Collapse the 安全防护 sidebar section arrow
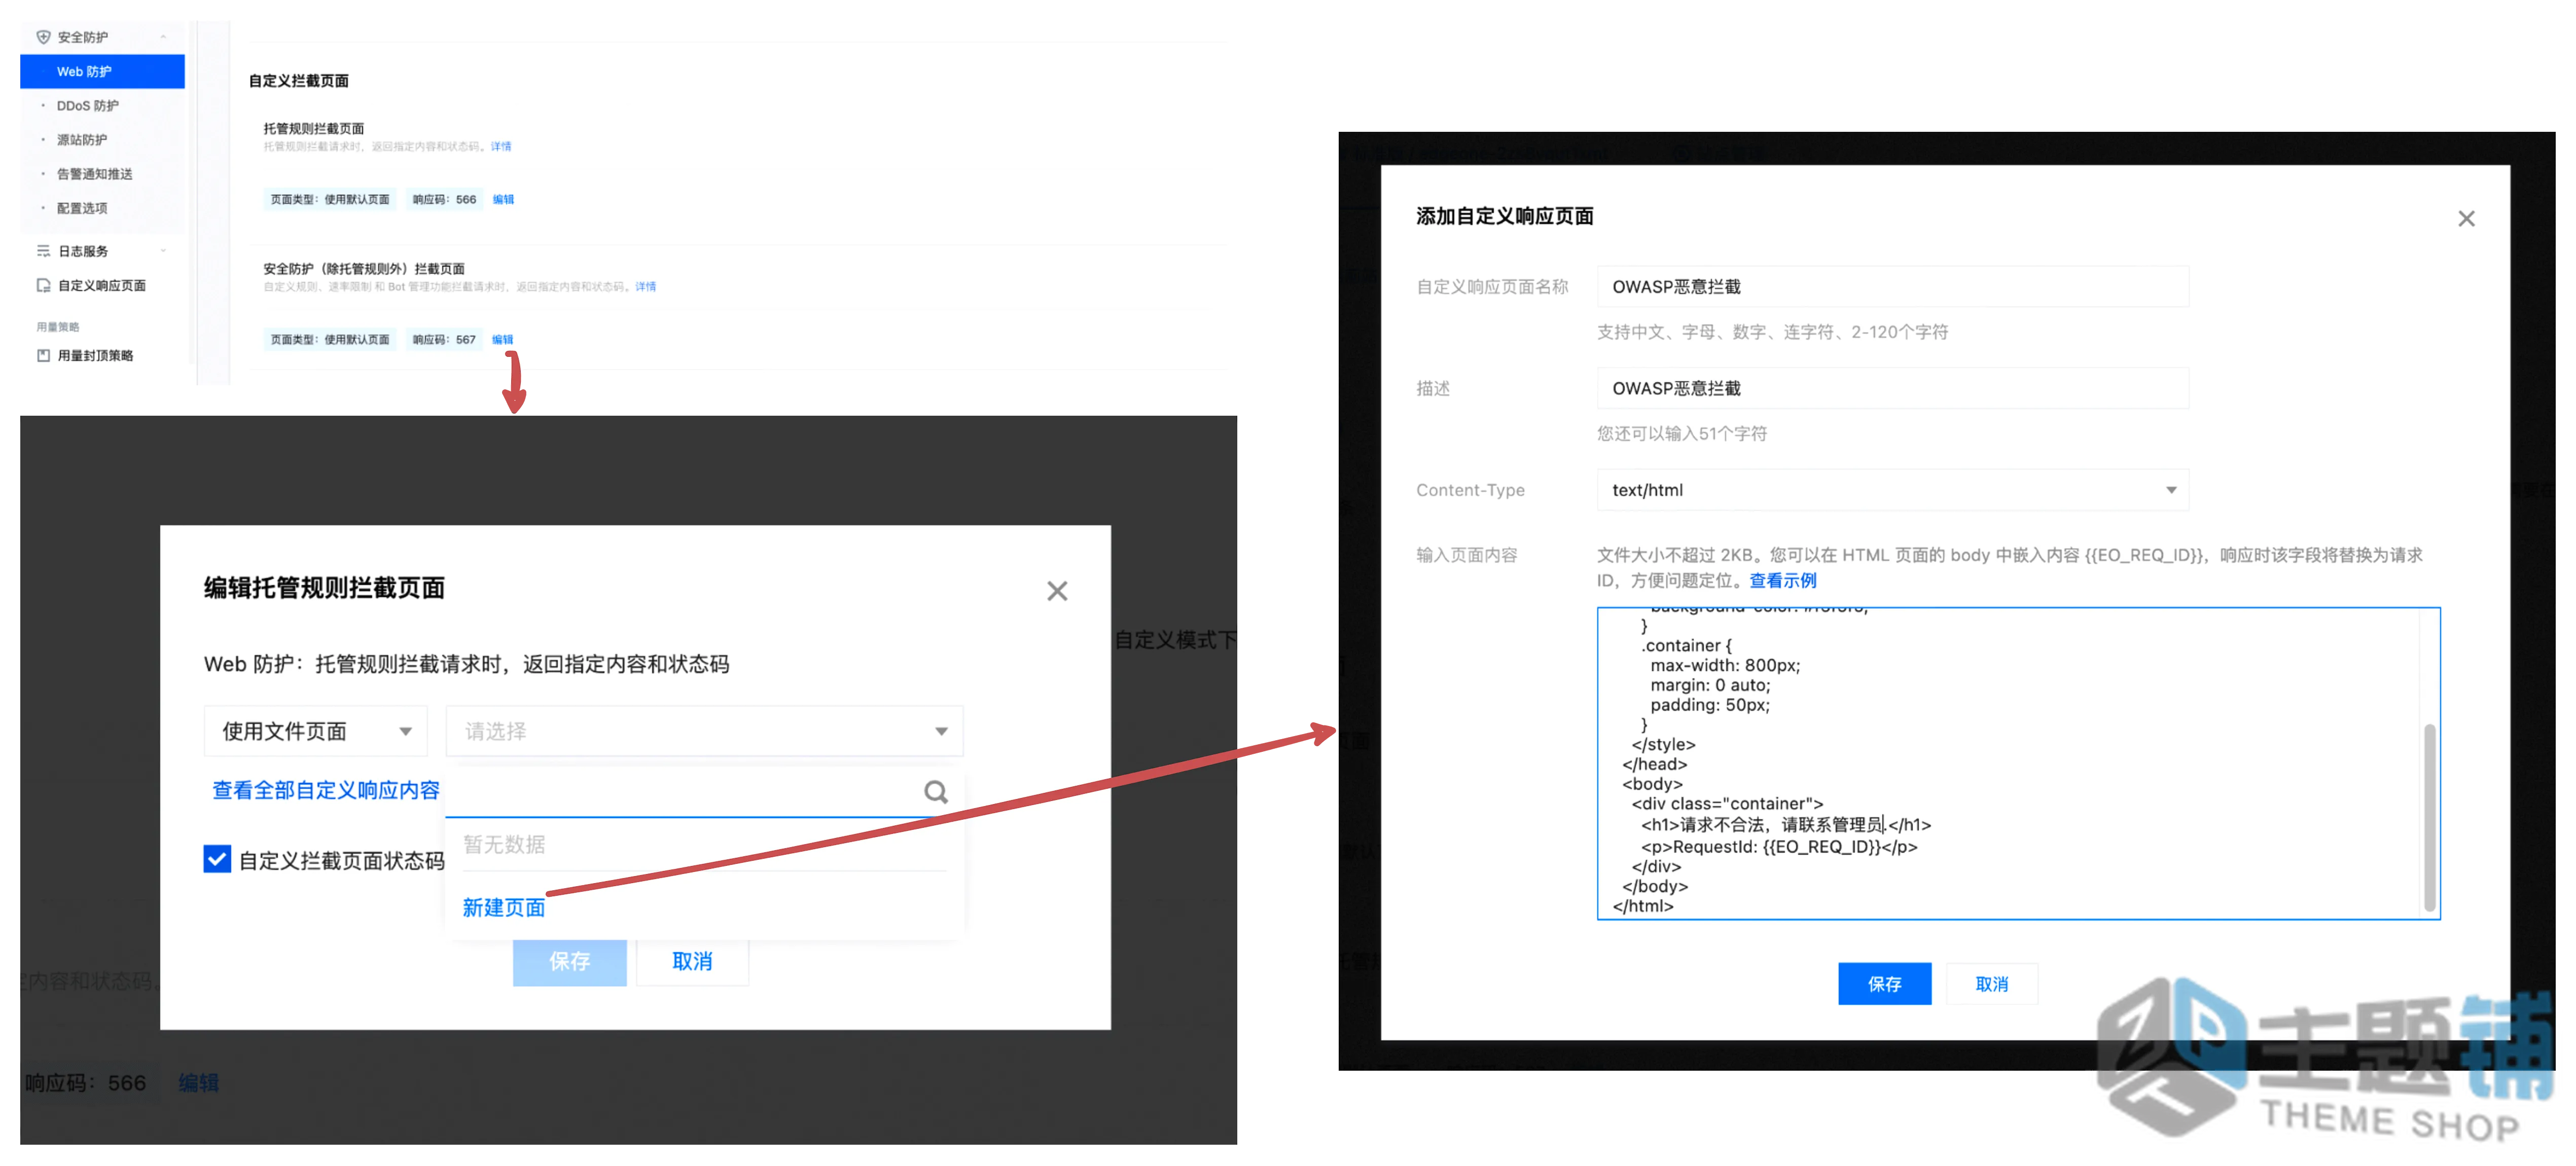This screenshot has width=2576, height=1166. (164, 37)
